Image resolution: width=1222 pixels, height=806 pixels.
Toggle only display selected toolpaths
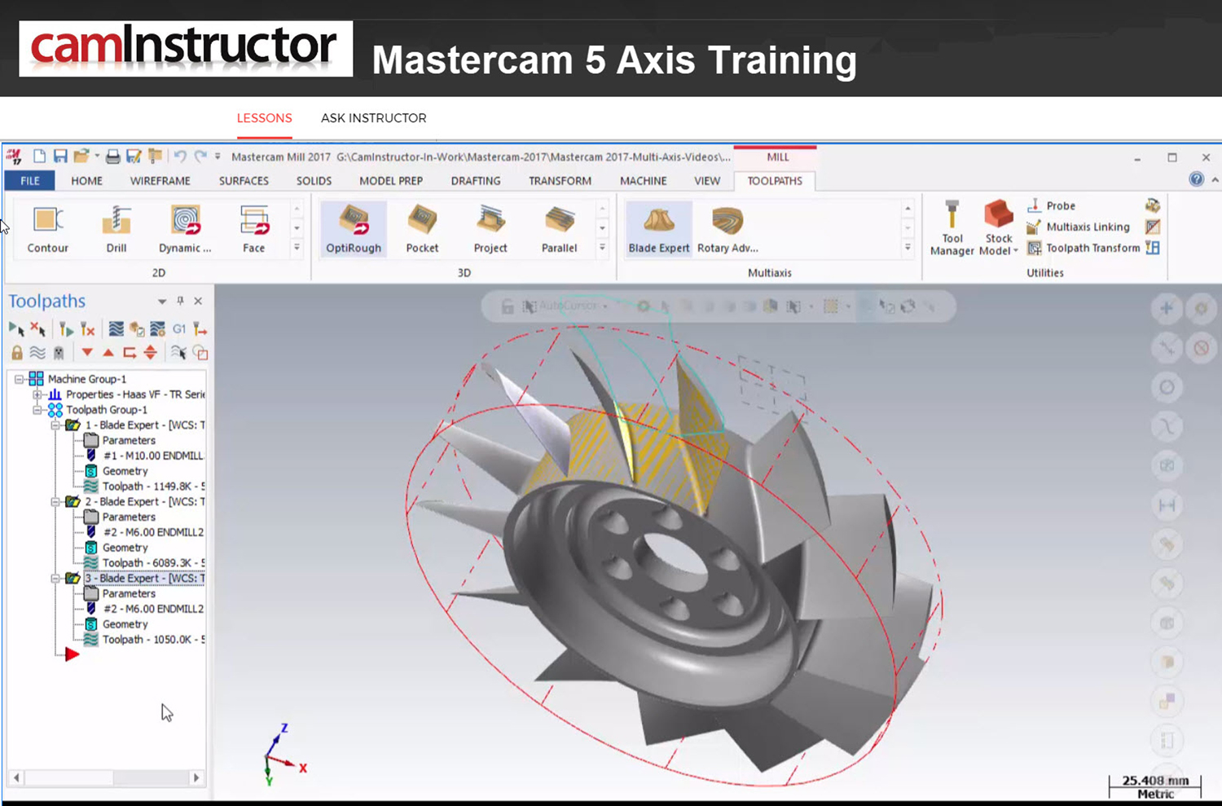[178, 353]
